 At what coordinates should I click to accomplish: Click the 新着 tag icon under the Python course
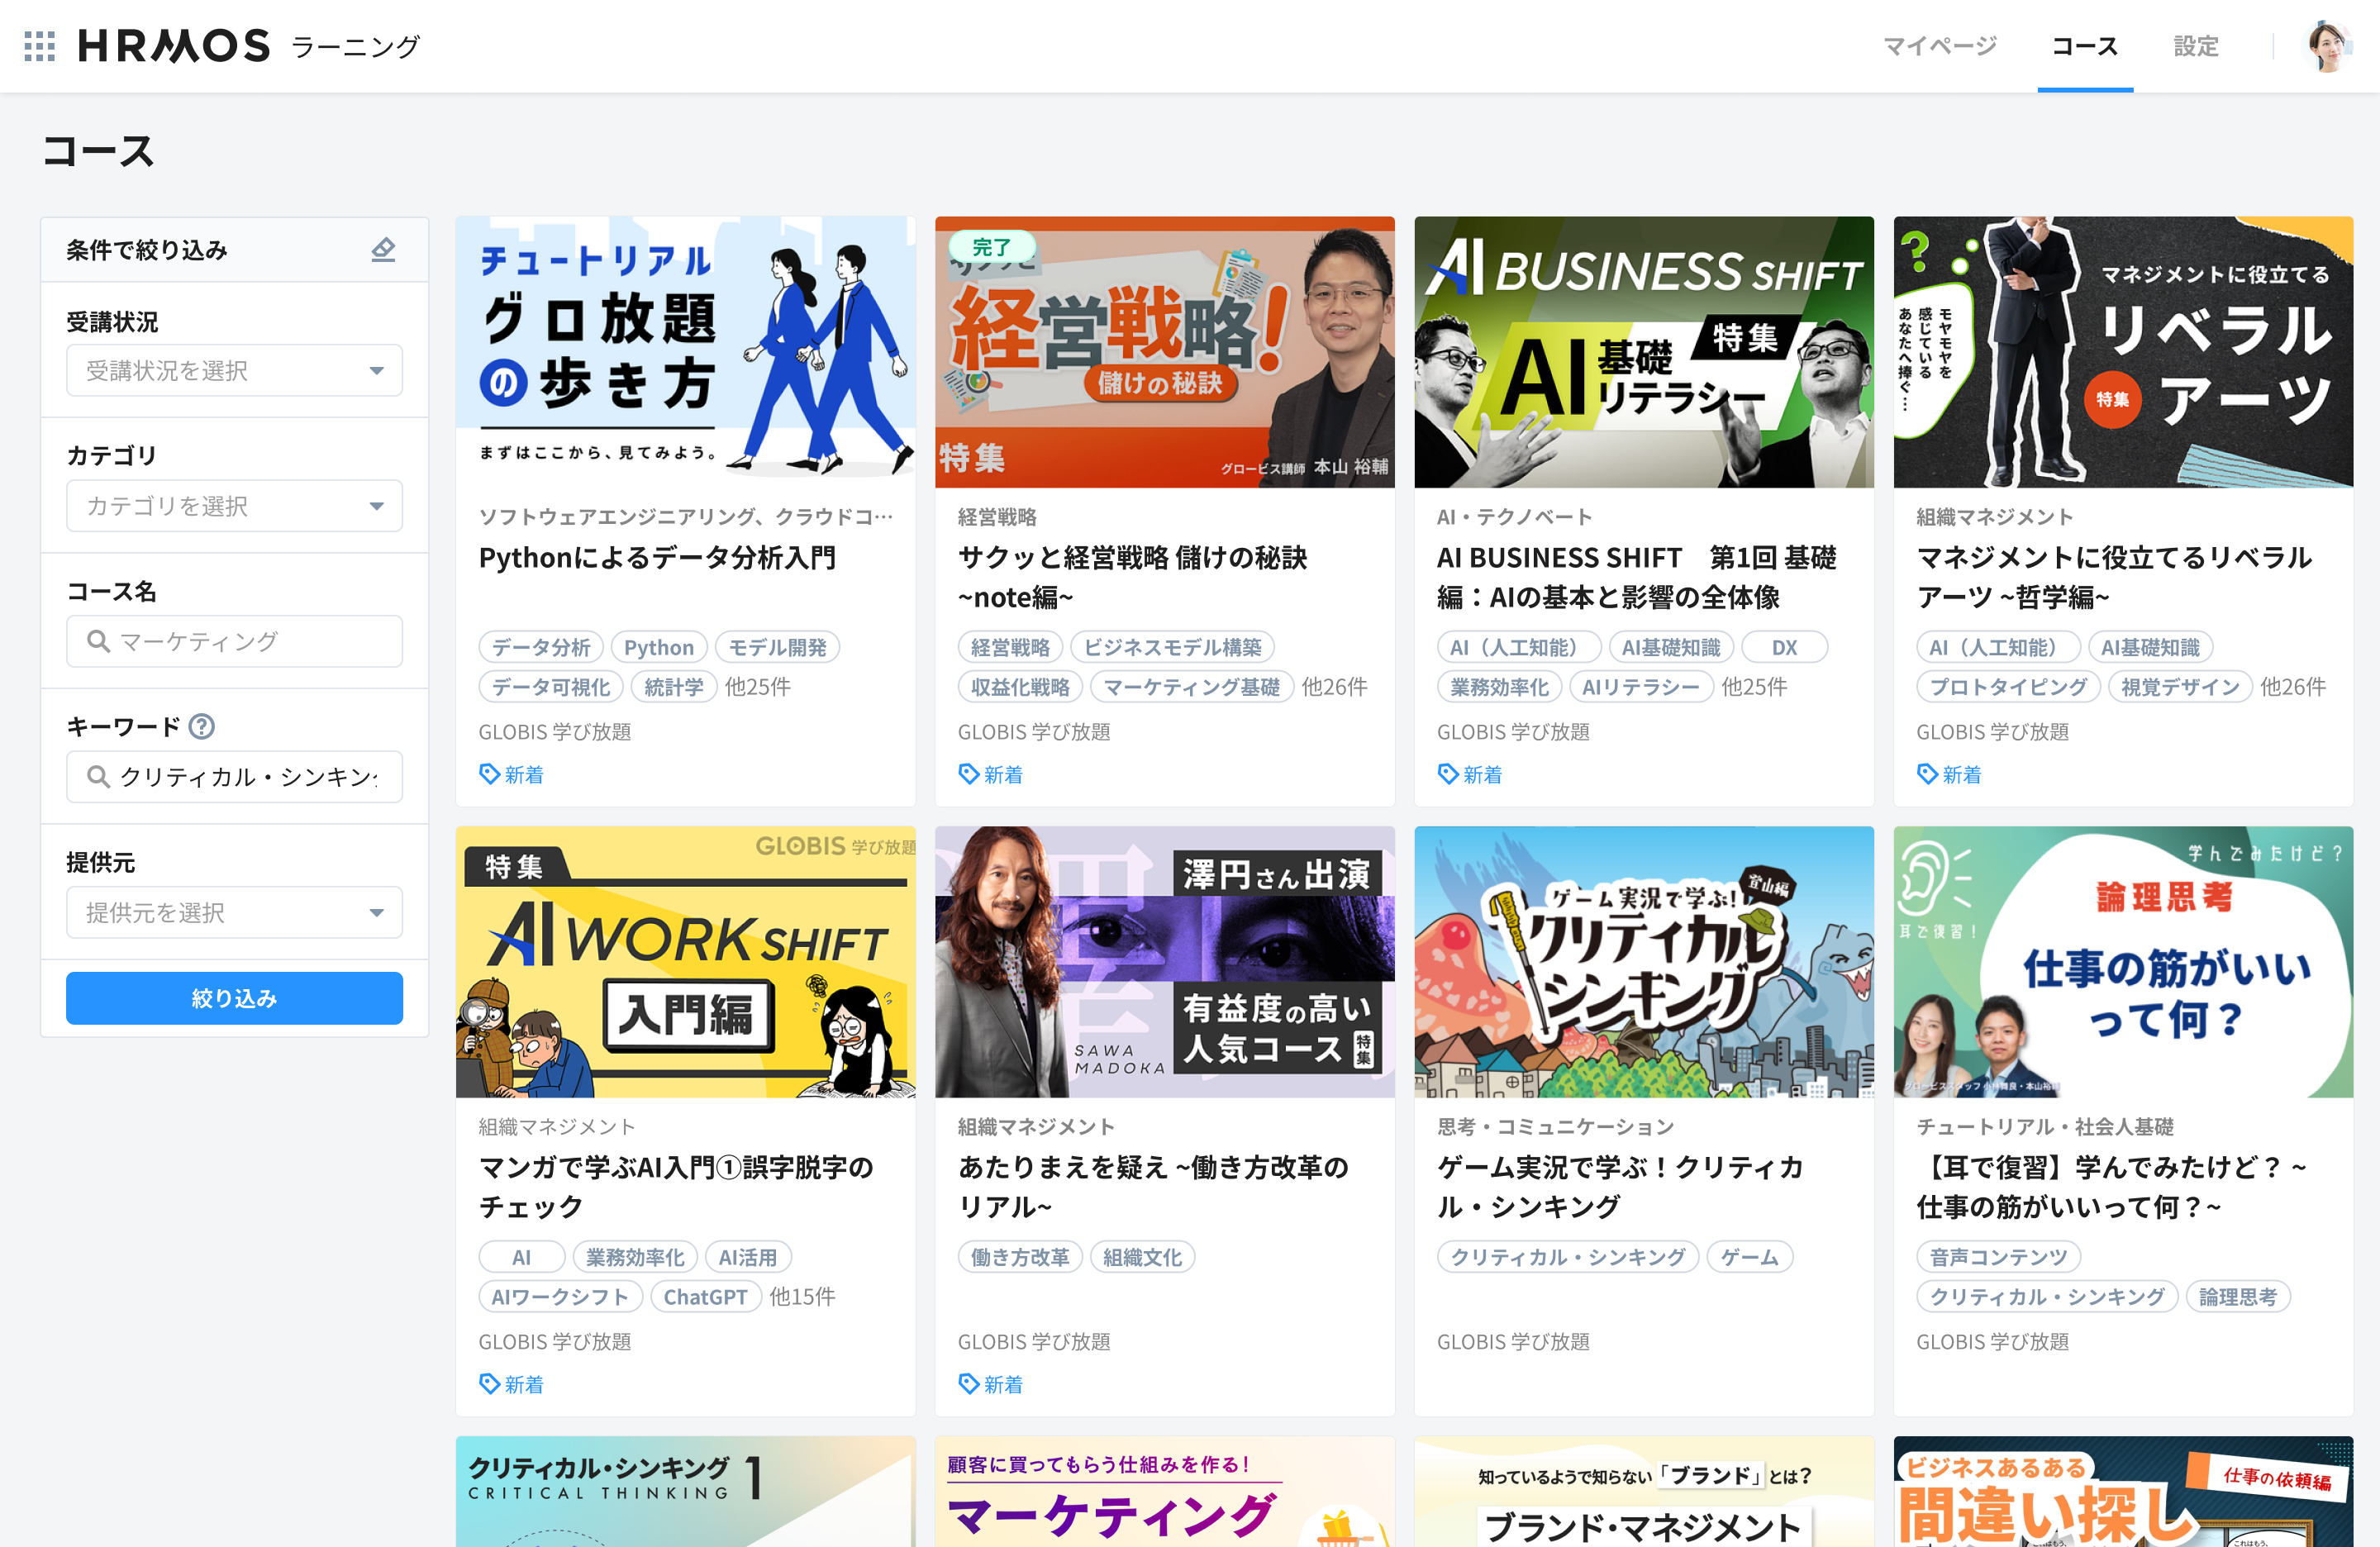click(489, 774)
